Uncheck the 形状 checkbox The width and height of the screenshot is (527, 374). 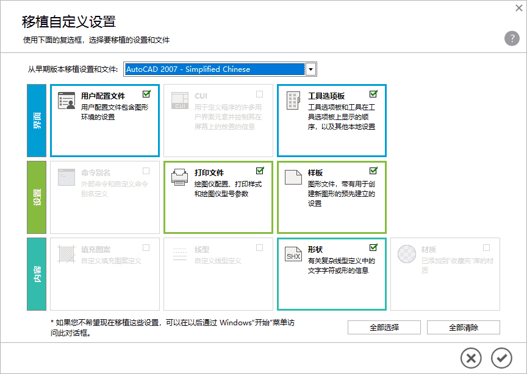click(373, 248)
